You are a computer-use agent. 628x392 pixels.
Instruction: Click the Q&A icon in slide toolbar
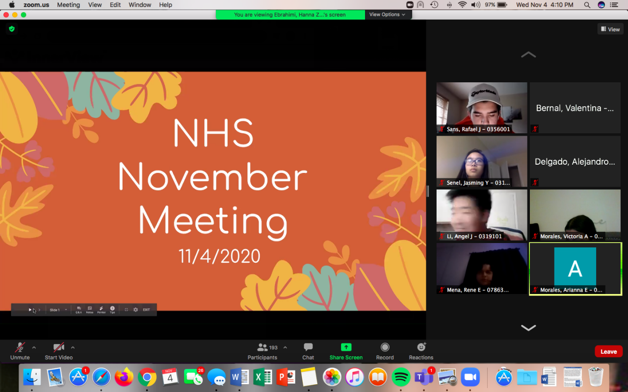point(78,310)
